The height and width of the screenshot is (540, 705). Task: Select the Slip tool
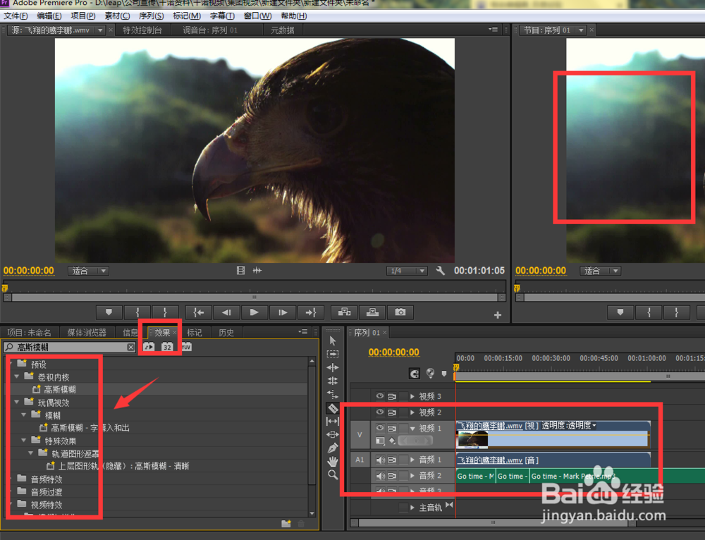coord(333,422)
